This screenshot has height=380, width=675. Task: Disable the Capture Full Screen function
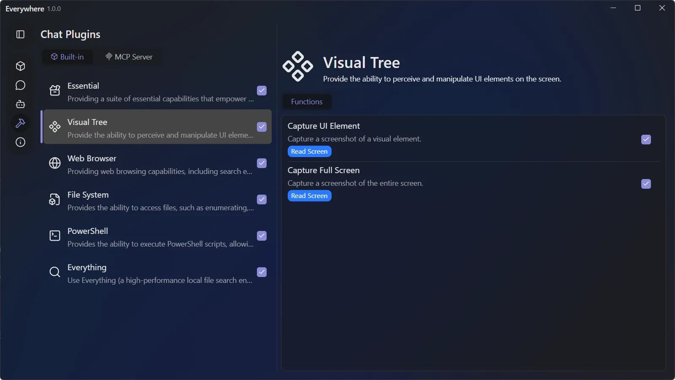(646, 184)
